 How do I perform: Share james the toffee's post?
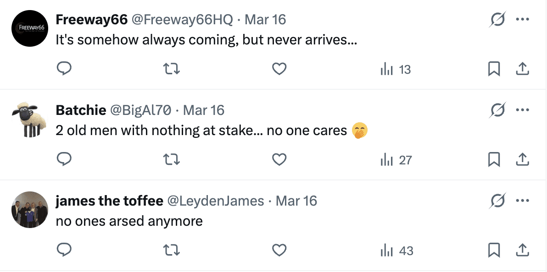pos(523,250)
